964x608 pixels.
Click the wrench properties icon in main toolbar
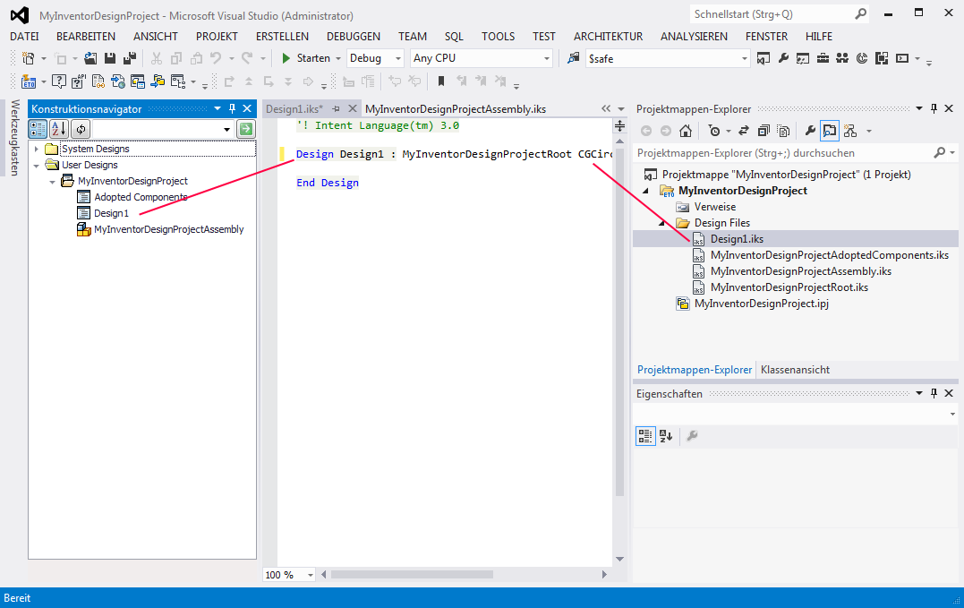783,58
